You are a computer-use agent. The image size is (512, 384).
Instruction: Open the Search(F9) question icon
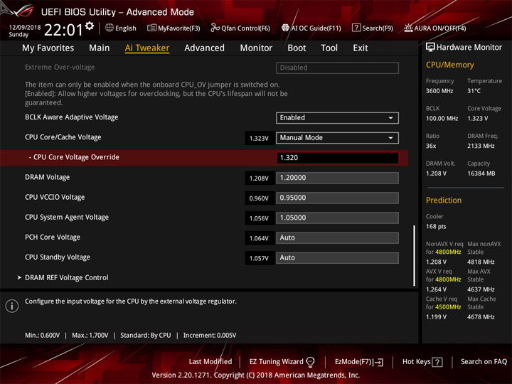tap(356, 28)
